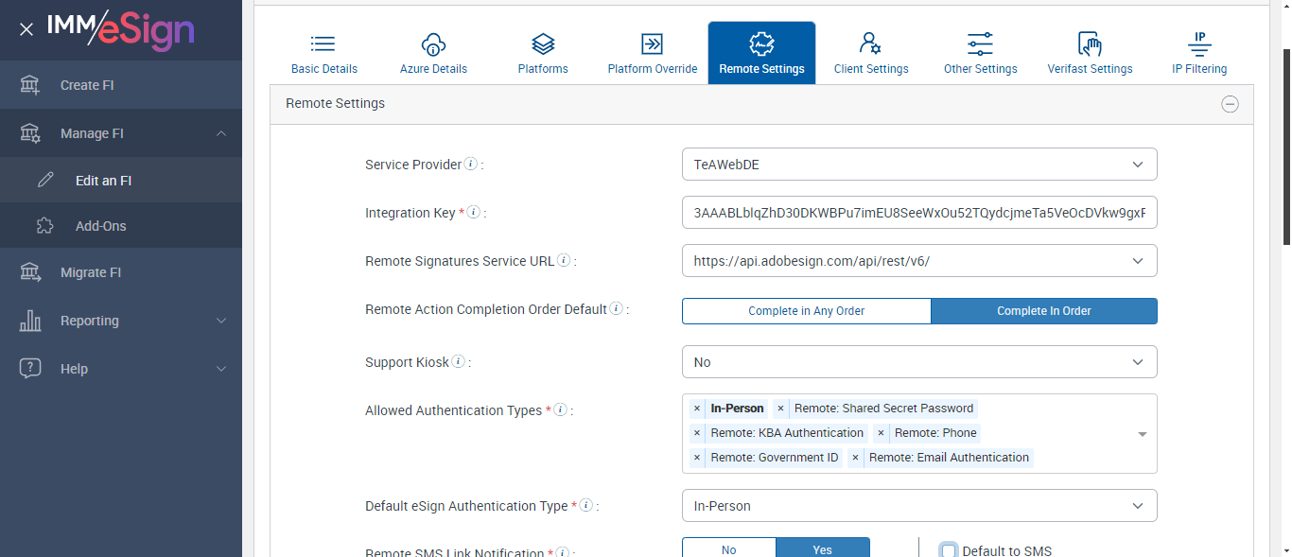Open the Add-Ons menu item
The width and height of the screenshot is (1292, 557).
click(x=121, y=226)
